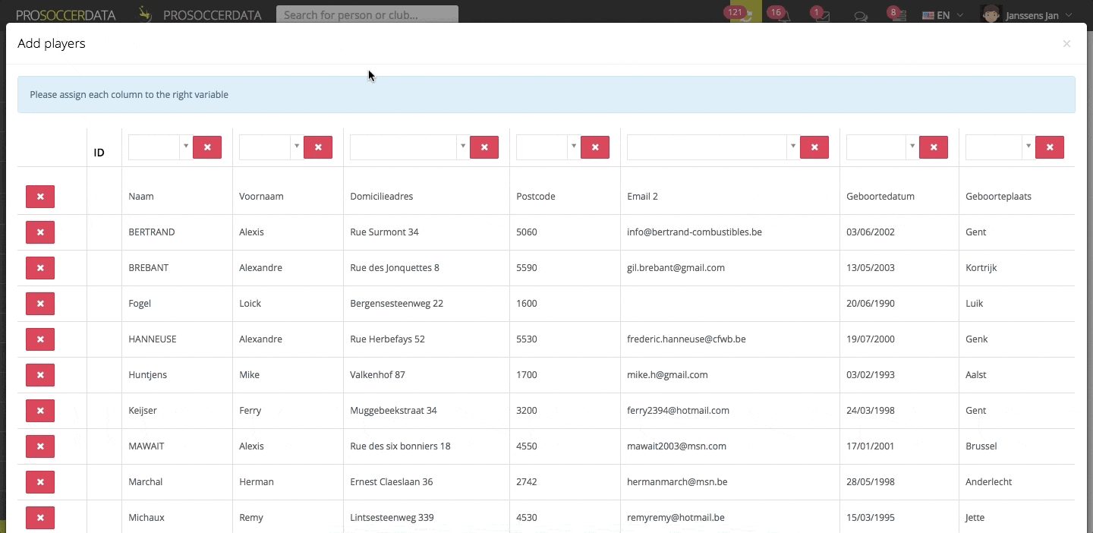
Task: Select the birth date 03/06/2002
Action: tap(871, 232)
